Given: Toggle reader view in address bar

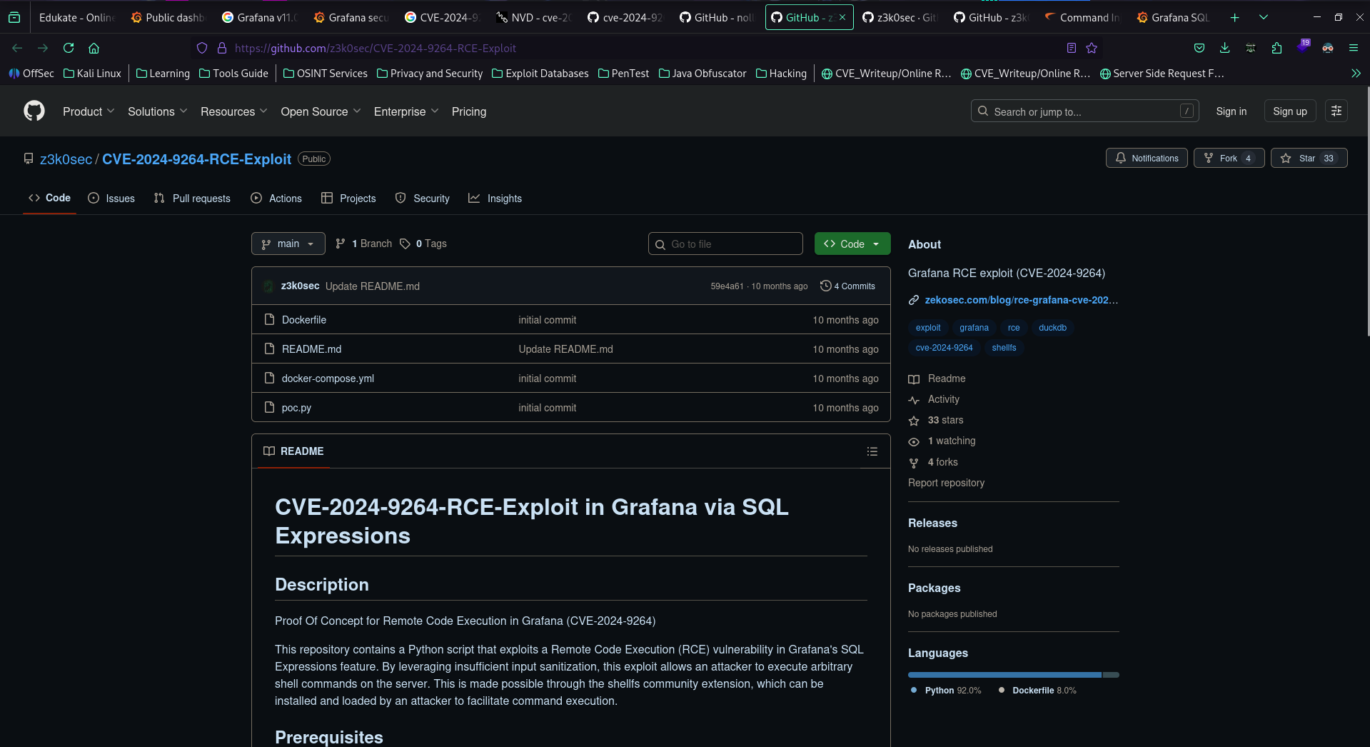Looking at the screenshot, I should (1071, 48).
